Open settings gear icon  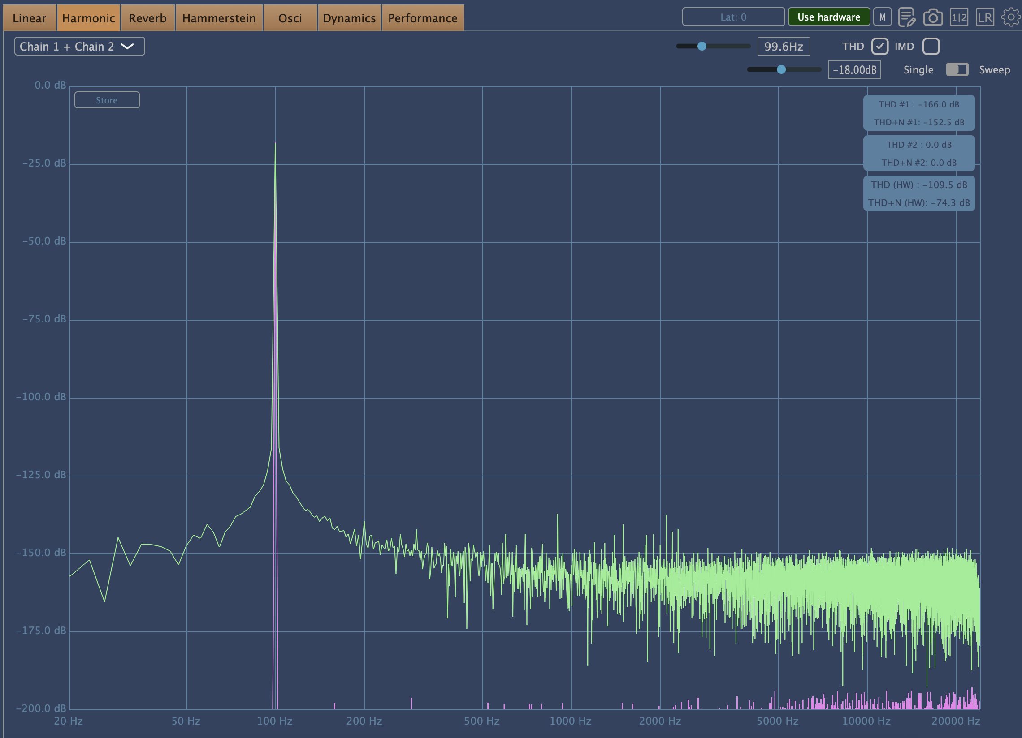[1011, 17]
